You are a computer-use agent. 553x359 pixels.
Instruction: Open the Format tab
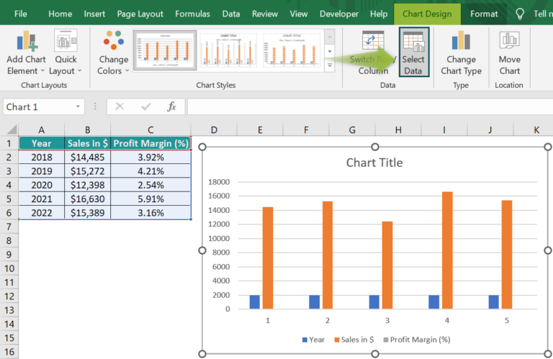(484, 14)
